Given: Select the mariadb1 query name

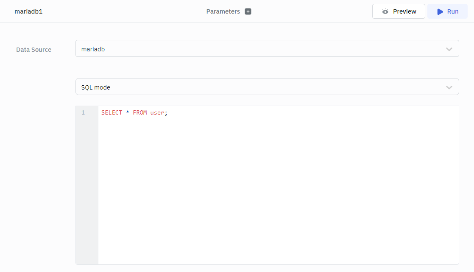Looking at the screenshot, I should [x=28, y=11].
